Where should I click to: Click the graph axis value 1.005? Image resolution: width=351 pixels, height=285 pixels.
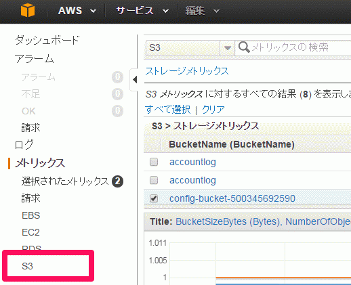158,261
